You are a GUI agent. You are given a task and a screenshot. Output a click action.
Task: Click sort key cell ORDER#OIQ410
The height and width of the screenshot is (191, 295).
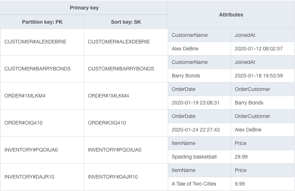pos(107,123)
